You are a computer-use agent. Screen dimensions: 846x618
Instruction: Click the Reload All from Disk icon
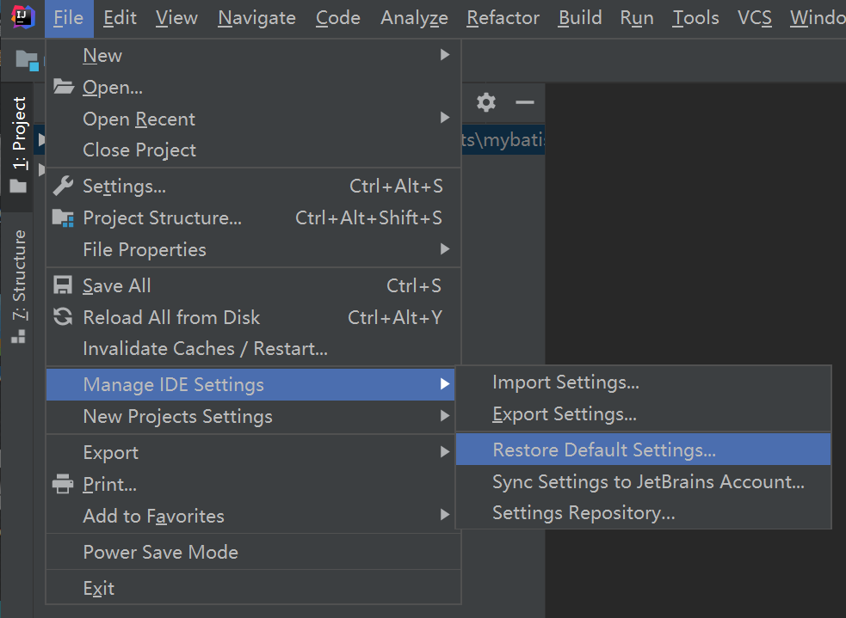63,317
